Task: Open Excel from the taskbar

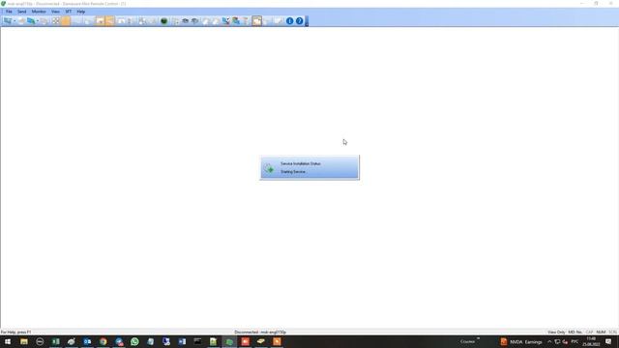Action: pyautogui.click(x=56, y=341)
